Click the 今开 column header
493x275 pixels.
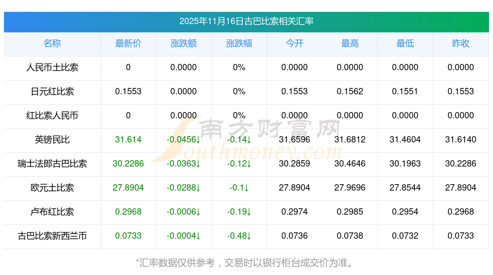click(x=294, y=44)
